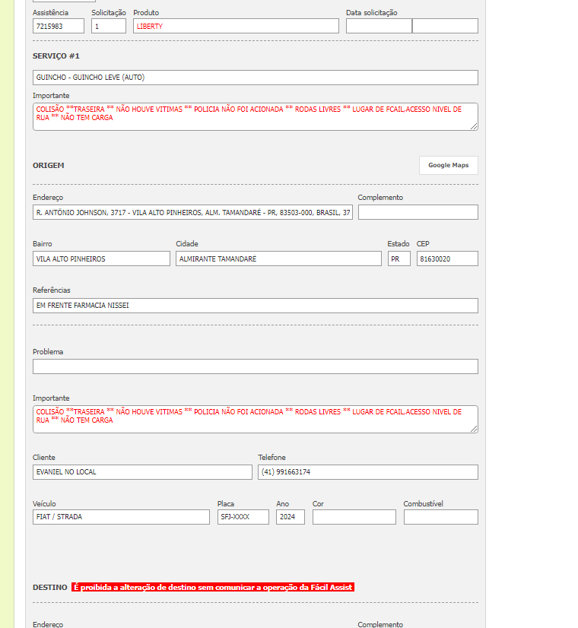
Task: Click the DESTINO section heading
Action: point(50,588)
